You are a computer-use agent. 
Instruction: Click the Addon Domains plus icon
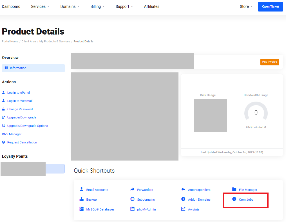[x=183, y=199]
